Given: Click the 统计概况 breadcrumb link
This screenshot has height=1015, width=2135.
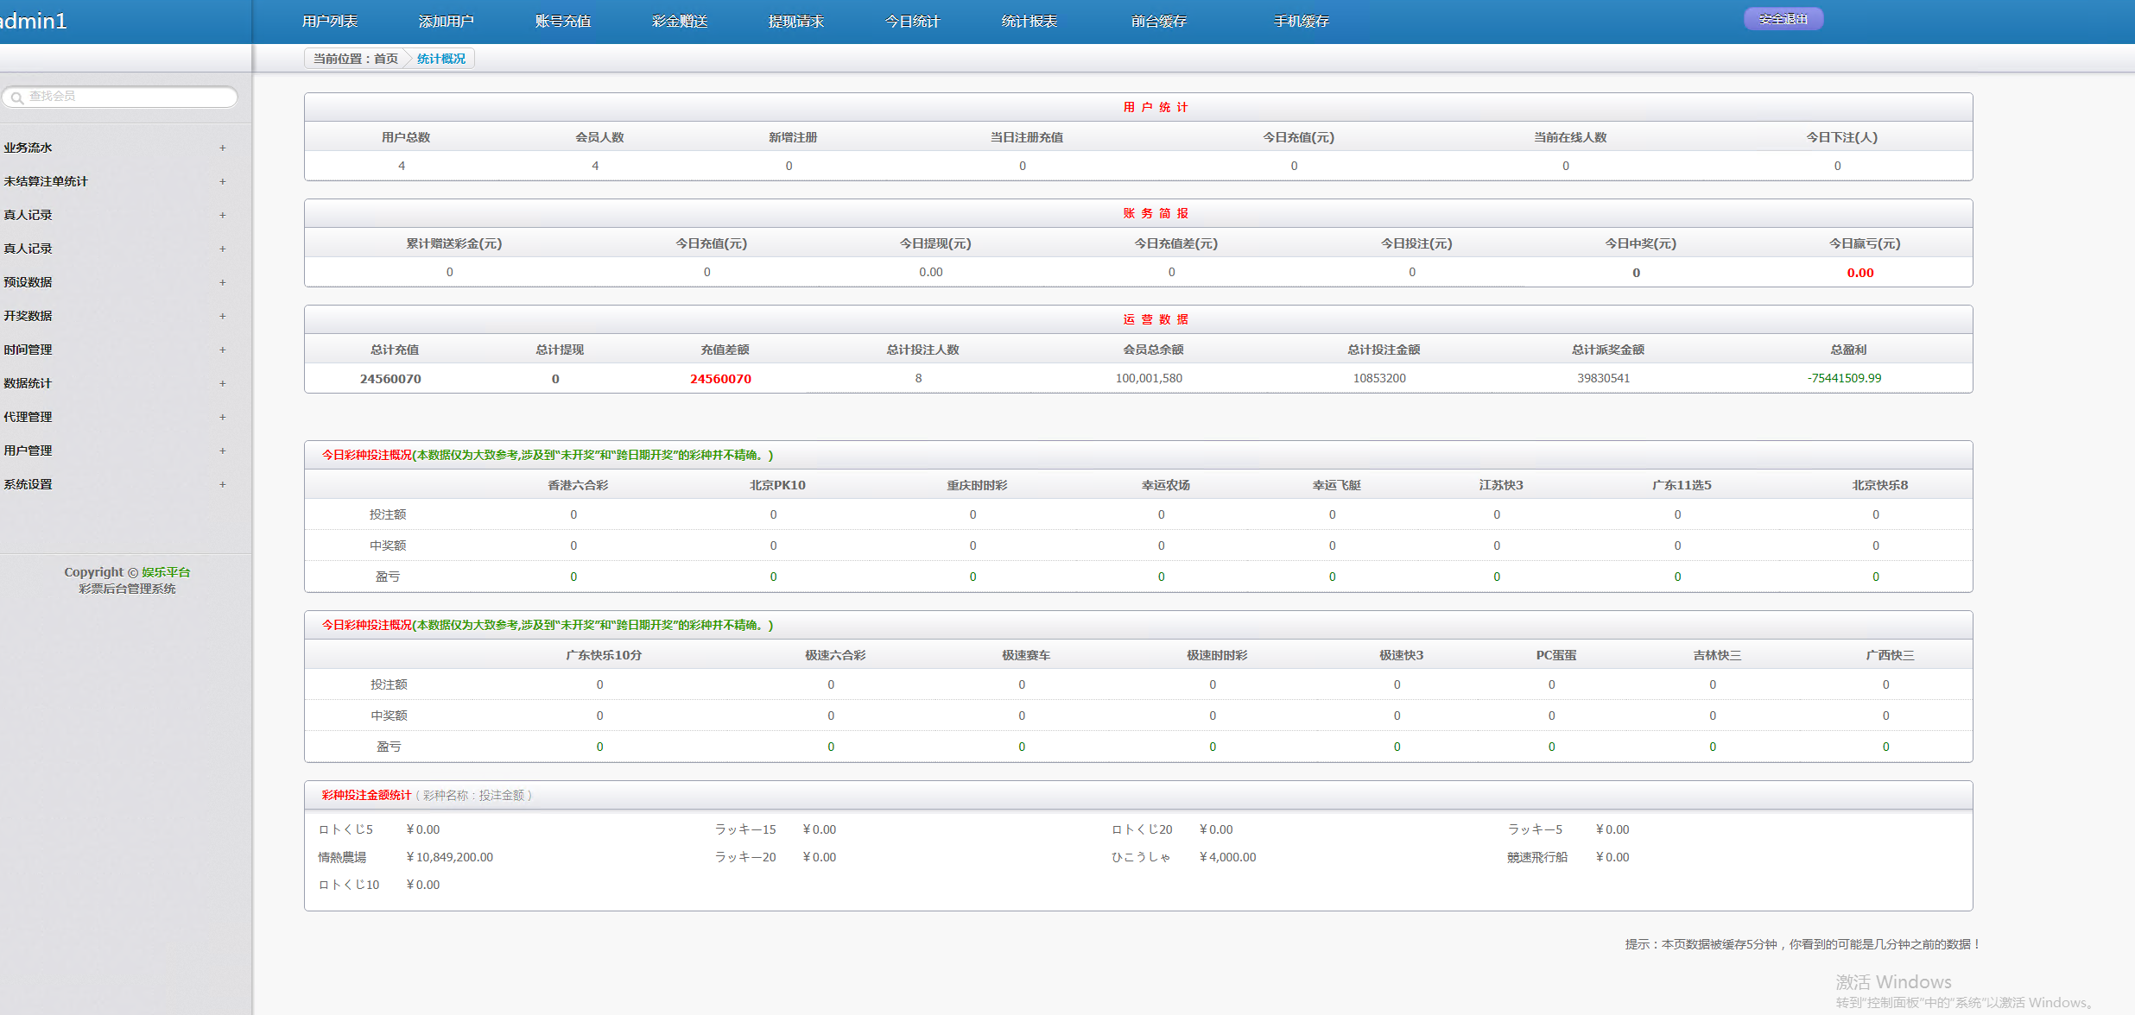Looking at the screenshot, I should [440, 59].
